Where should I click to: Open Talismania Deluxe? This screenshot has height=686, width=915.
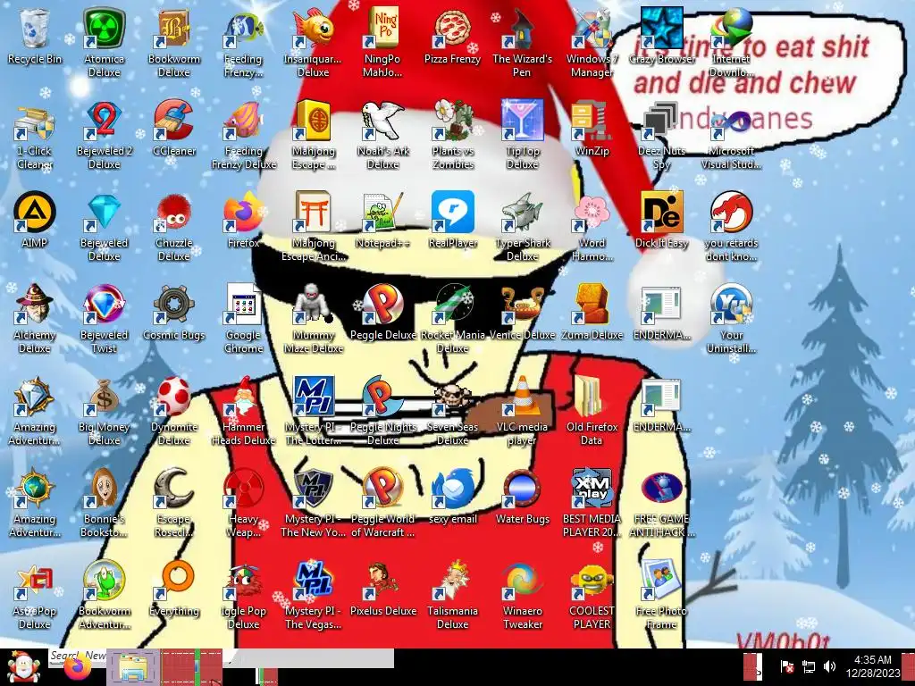tap(452, 594)
